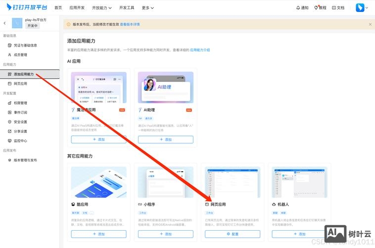Add the AI助理 capability
The height and width of the screenshot is (248, 375).
point(166,139)
